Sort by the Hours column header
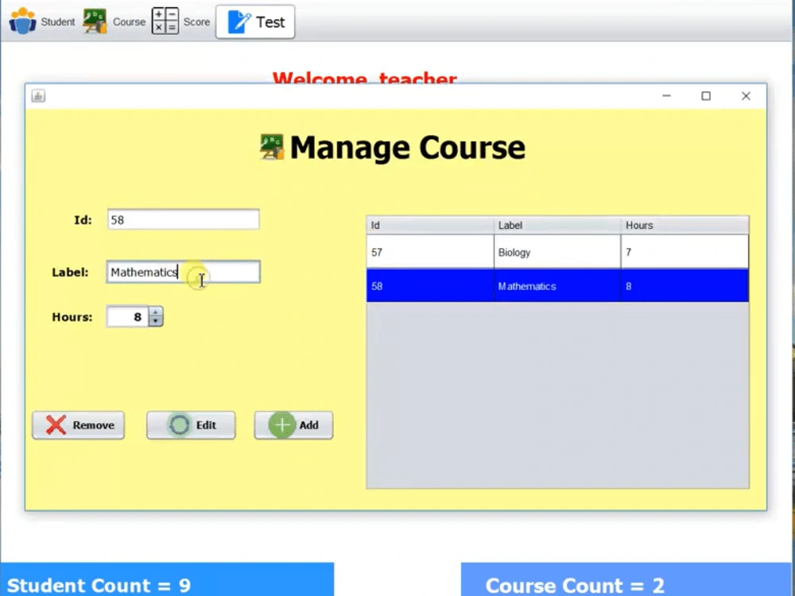Viewport: 795px width, 596px height. coord(685,225)
